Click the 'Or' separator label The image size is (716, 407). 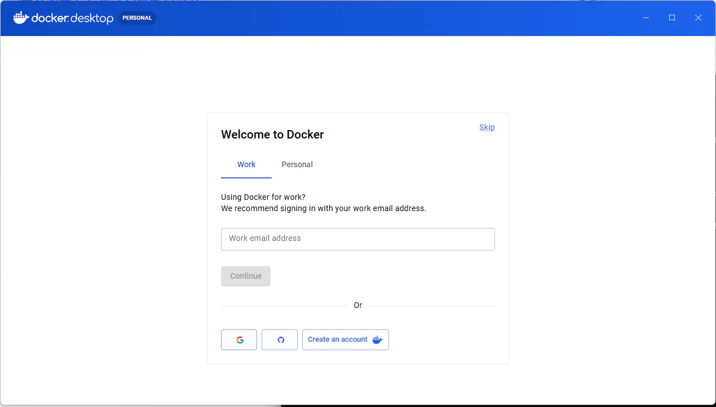click(358, 305)
